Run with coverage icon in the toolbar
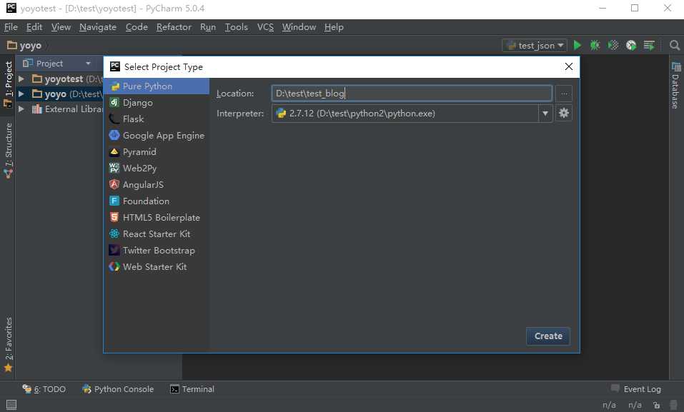The height and width of the screenshot is (412, 684). pos(613,46)
